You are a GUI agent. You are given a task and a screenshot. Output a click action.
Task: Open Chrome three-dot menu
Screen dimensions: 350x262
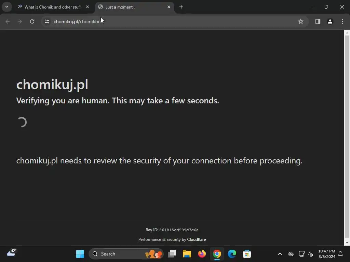coord(342,21)
